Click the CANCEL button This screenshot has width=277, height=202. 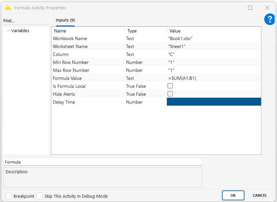coord(260,195)
